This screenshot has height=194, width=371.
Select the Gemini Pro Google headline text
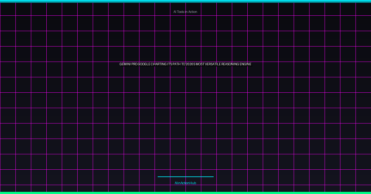click(185, 64)
